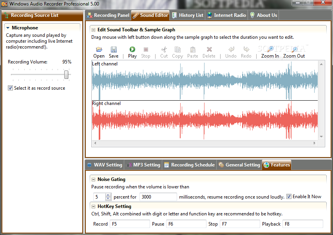Click the horizontal scrollbar left arrow

coord(95,143)
